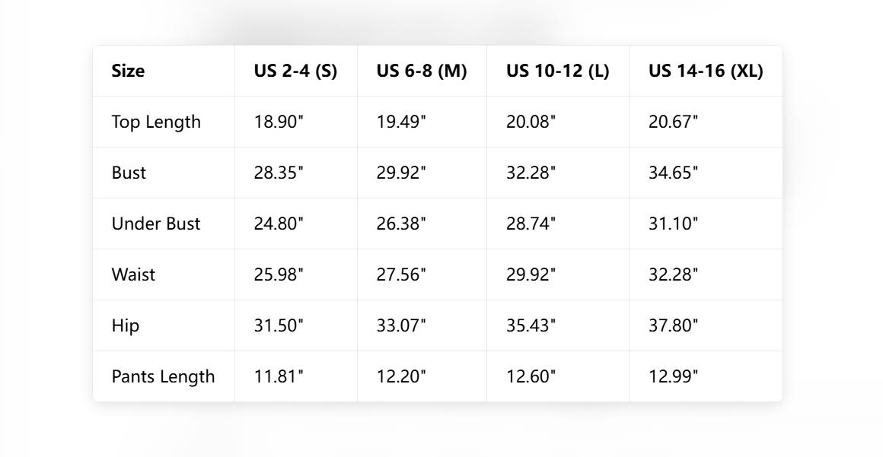Select the US 10-12 (L) column header

(x=557, y=71)
